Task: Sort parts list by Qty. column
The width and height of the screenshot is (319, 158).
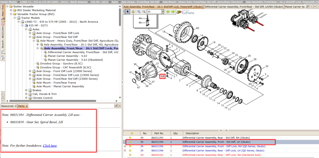Action: coord(176,133)
